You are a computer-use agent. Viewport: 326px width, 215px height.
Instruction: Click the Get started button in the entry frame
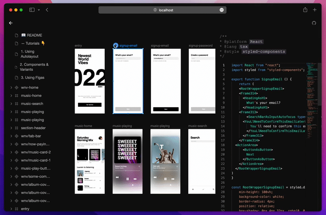[x=89, y=104]
